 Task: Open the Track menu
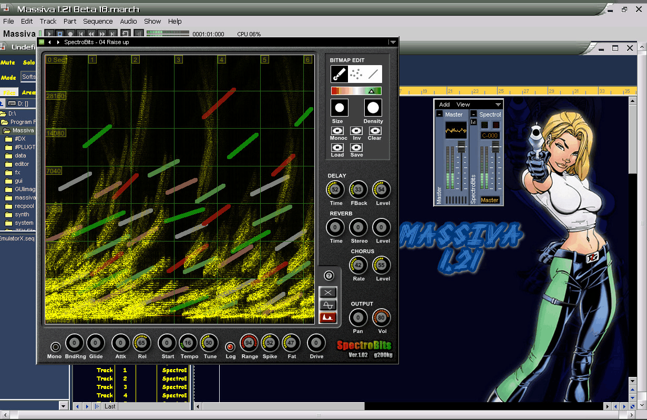pos(48,22)
